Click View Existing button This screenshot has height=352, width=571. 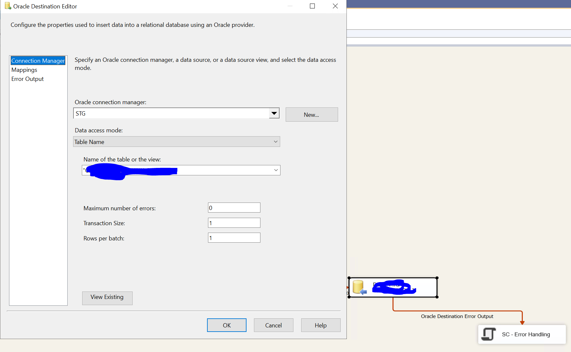pyautogui.click(x=107, y=298)
